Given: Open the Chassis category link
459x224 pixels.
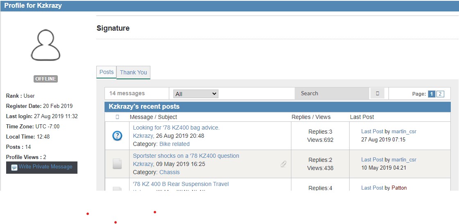Looking at the screenshot, I should [170, 172].
